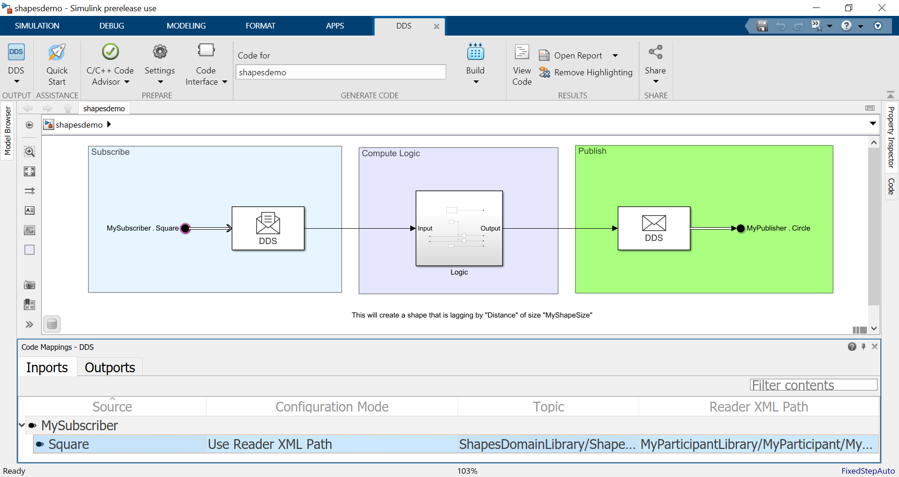Open the C/C++ Code Advisor
Screen dimensions: 899x477
click(x=110, y=52)
